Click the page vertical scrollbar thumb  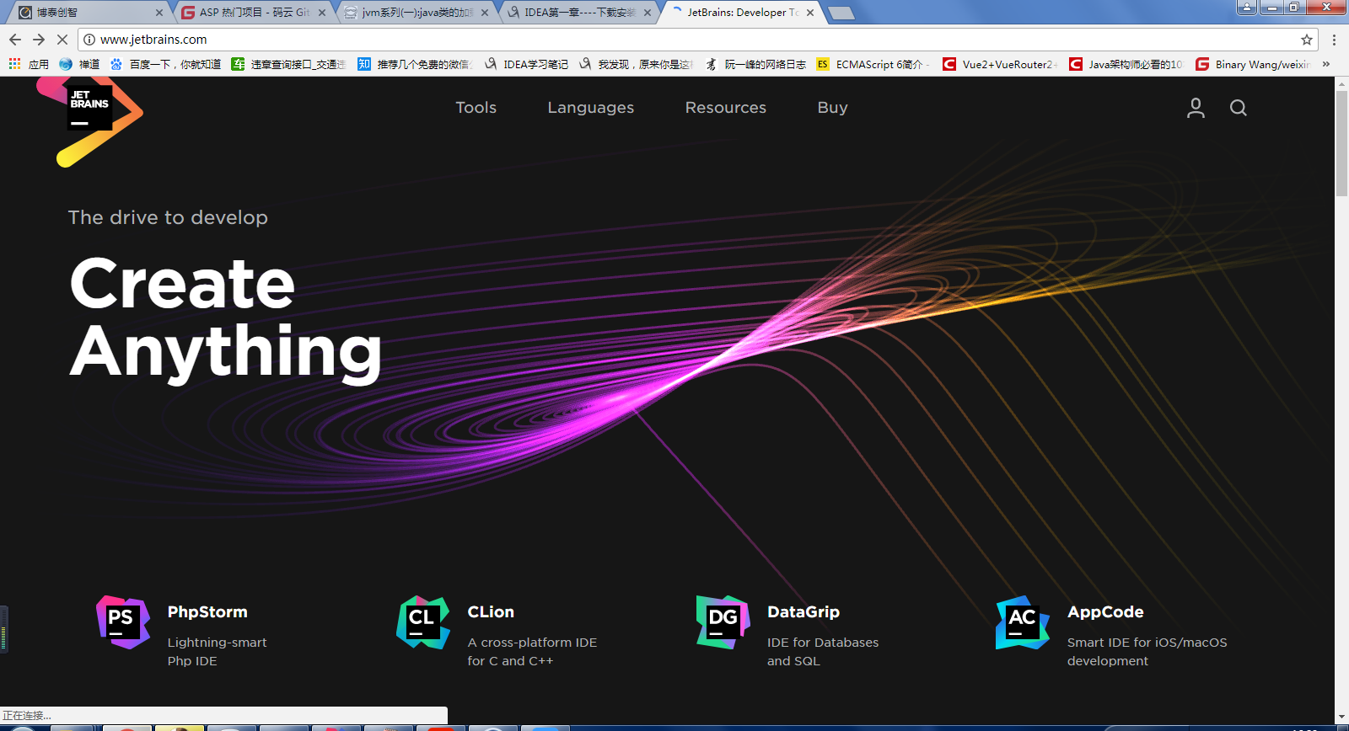click(x=1342, y=143)
